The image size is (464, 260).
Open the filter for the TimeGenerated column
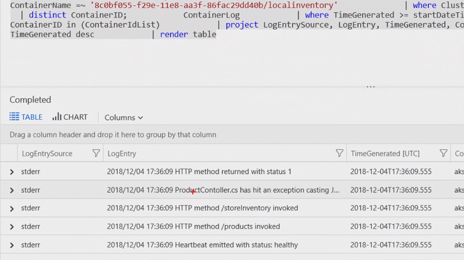[444, 153]
